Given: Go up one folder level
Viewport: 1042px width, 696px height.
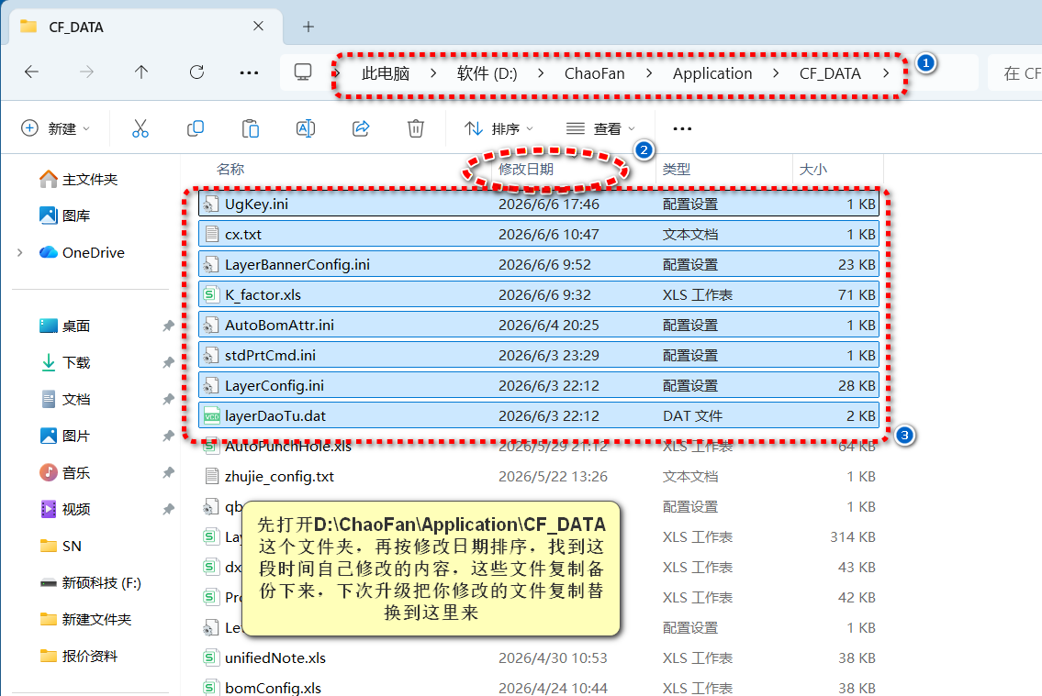Looking at the screenshot, I should tap(140, 72).
